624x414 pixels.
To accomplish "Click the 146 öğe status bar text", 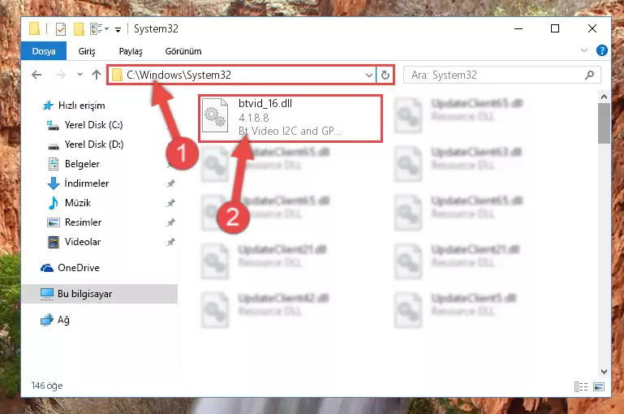I will 47,386.
